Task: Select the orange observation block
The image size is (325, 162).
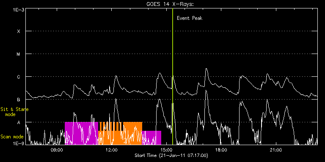Action: click(120, 133)
